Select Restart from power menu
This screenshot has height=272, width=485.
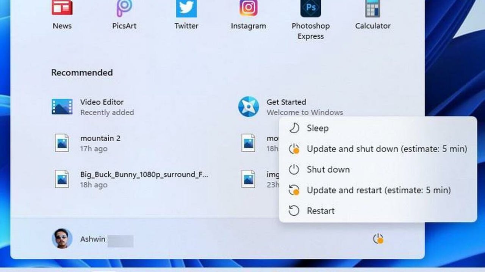pos(378,211)
